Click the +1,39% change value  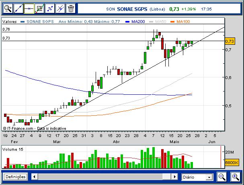tap(189, 9)
